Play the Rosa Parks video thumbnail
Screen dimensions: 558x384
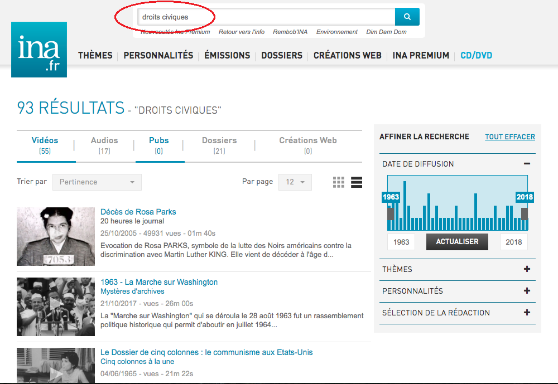coord(56,236)
